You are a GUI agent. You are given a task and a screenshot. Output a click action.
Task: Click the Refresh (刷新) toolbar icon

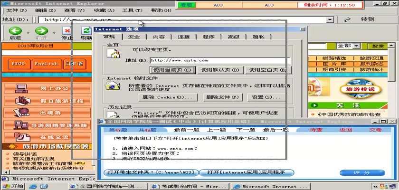86,31
